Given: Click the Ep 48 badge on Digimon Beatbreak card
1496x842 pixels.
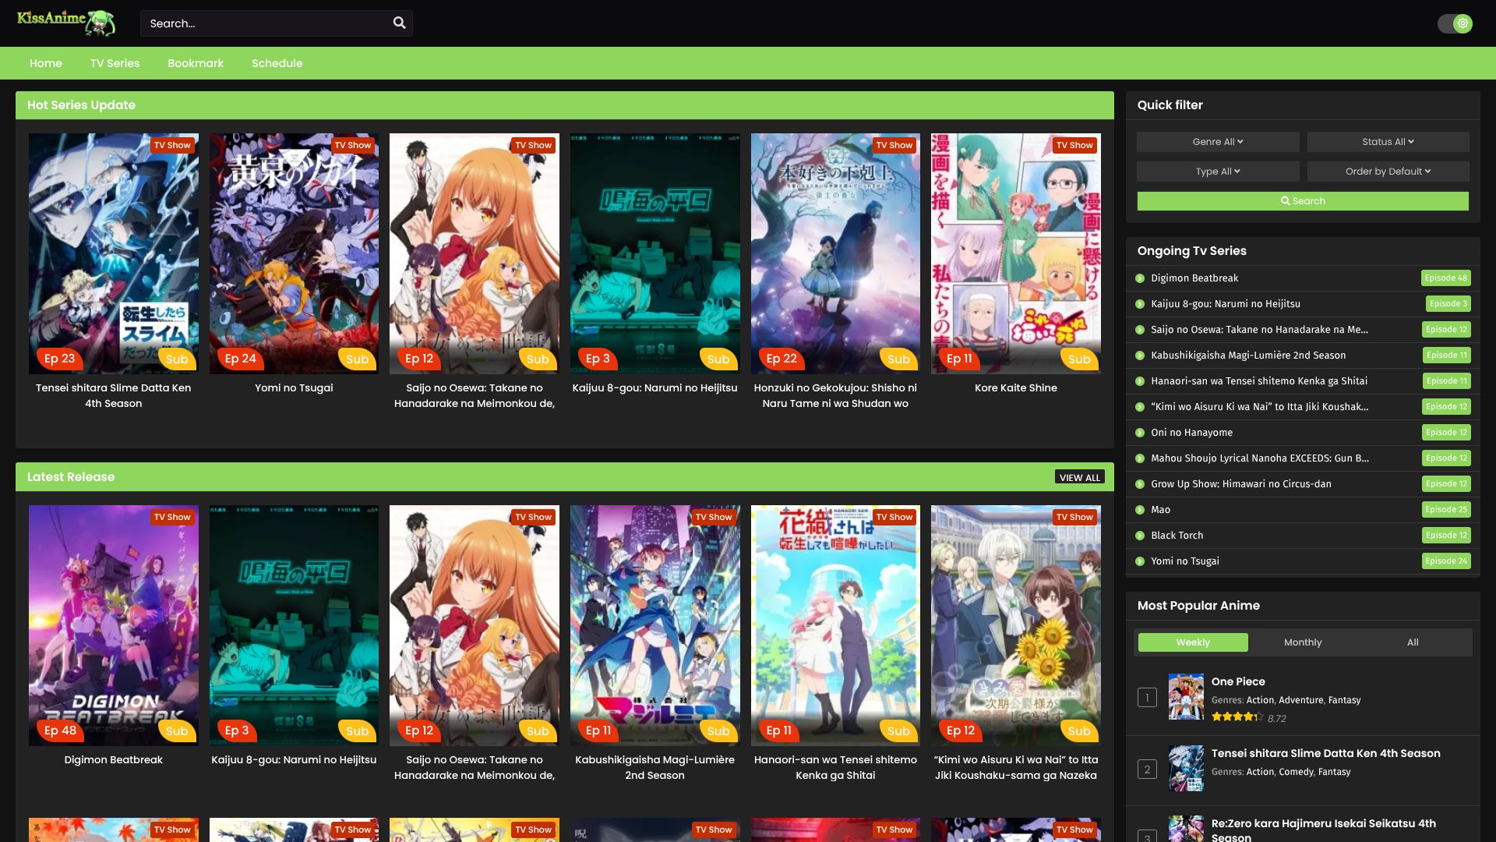Looking at the screenshot, I should pos(60,731).
